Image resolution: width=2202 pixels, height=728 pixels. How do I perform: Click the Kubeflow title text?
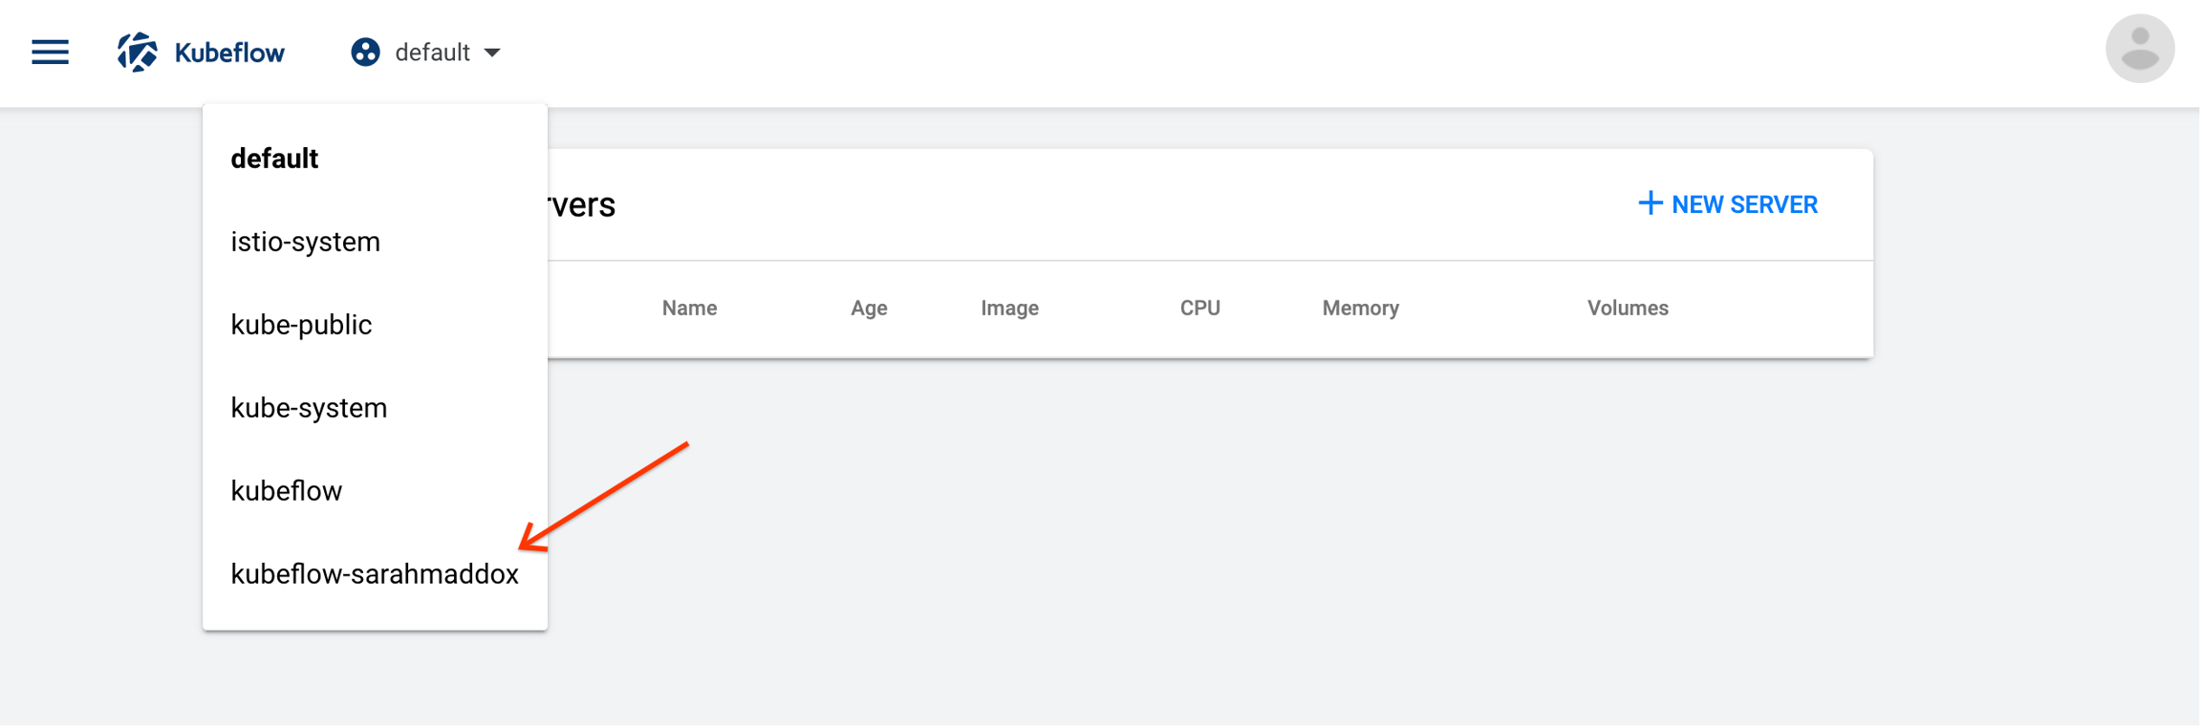[x=229, y=53]
